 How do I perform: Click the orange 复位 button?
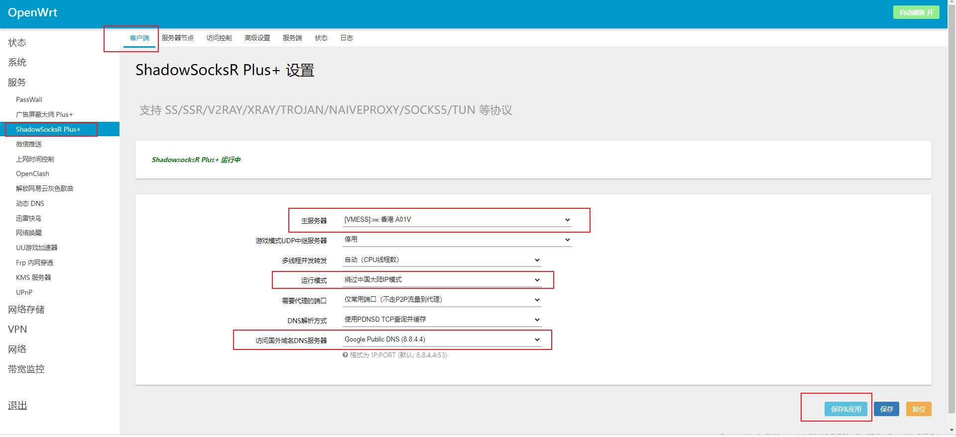[919, 409]
